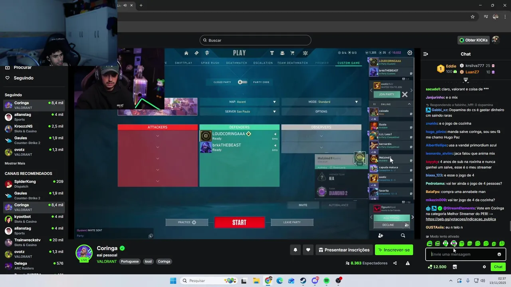511x287 pixels.
Task: Click the Buscar search field
Action: click(x=255, y=40)
